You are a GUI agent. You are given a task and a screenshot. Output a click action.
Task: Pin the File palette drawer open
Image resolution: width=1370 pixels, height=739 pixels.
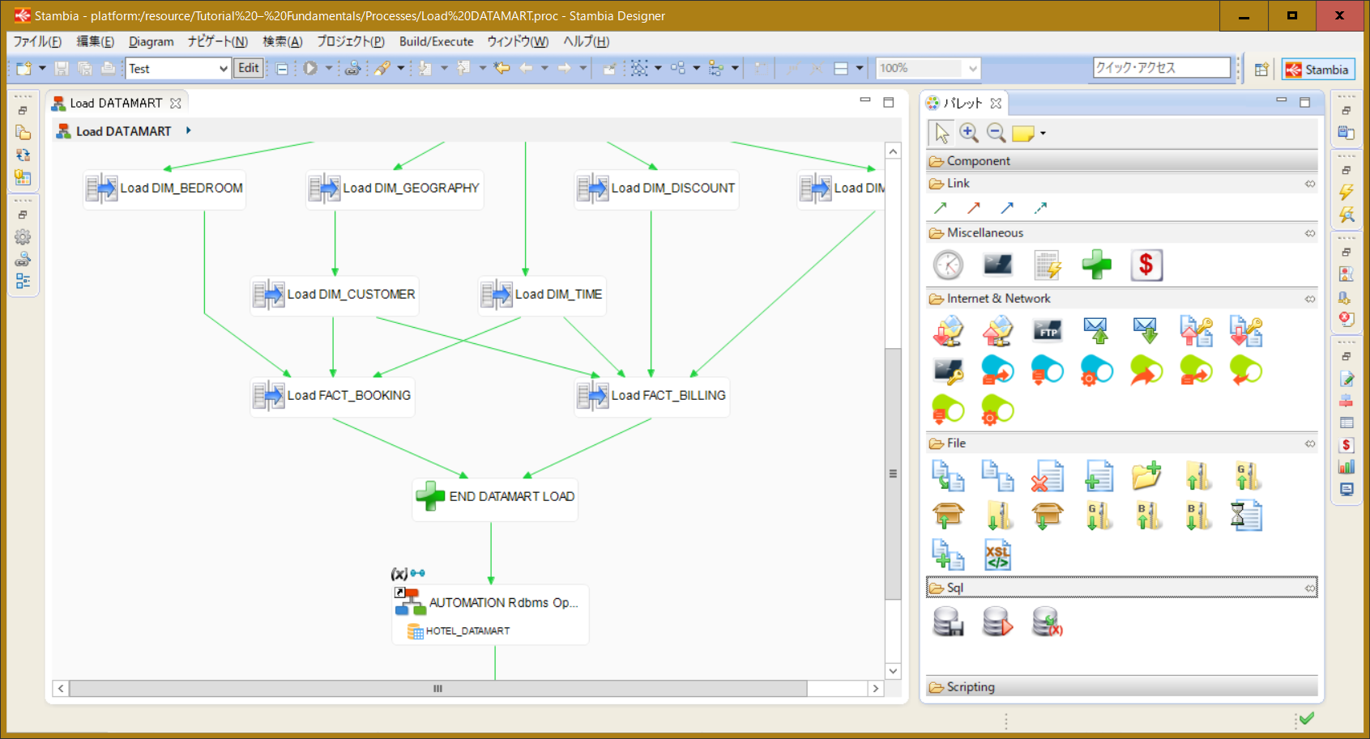(1309, 444)
